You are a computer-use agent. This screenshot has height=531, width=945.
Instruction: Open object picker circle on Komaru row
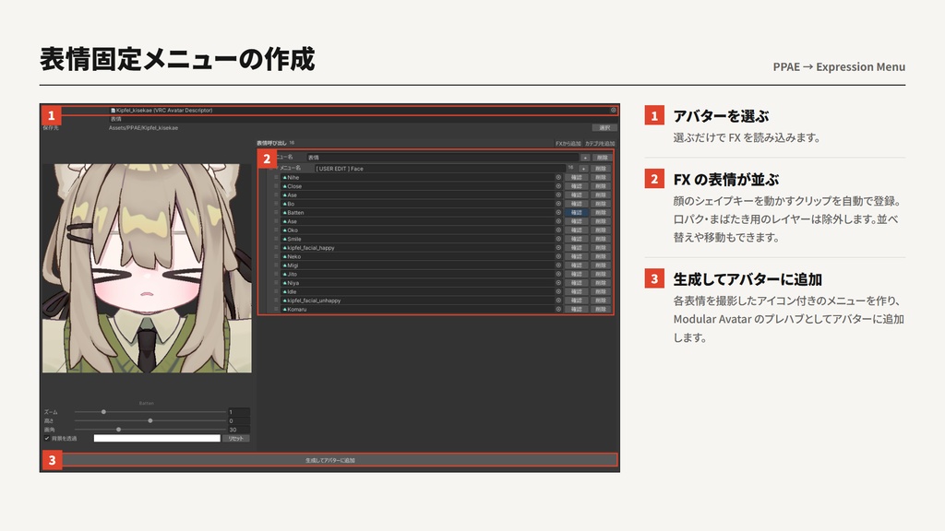coord(558,309)
